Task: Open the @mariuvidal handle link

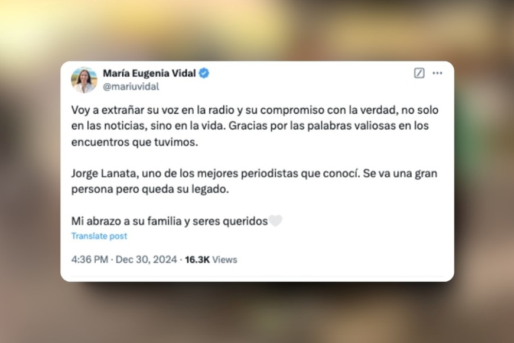Action: (x=131, y=87)
